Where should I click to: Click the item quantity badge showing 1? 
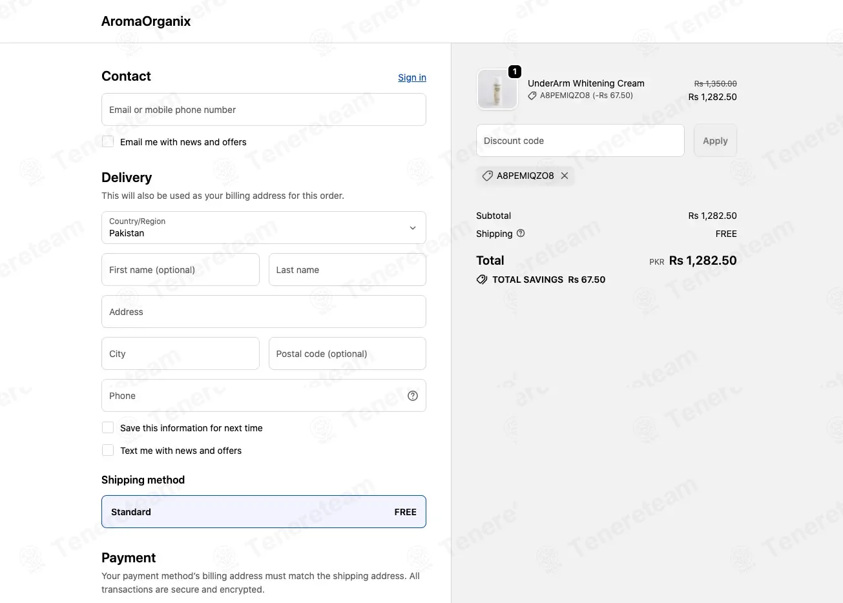pos(515,72)
